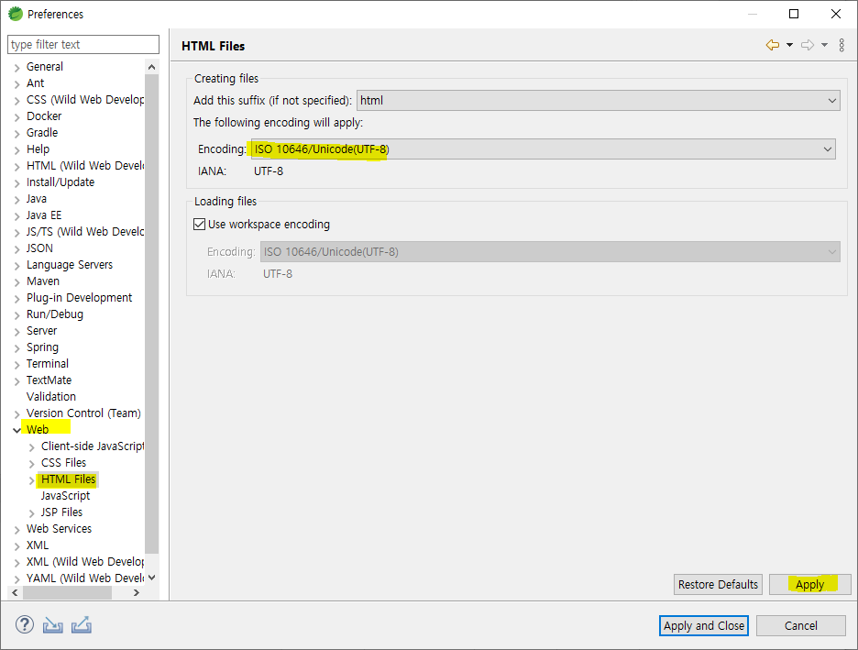
Task: Close the Preferences window
Action: coord(836,14)
